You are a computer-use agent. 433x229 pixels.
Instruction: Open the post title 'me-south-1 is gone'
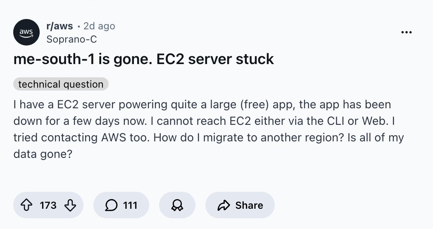pyautogui.click(x=143, y=59)
